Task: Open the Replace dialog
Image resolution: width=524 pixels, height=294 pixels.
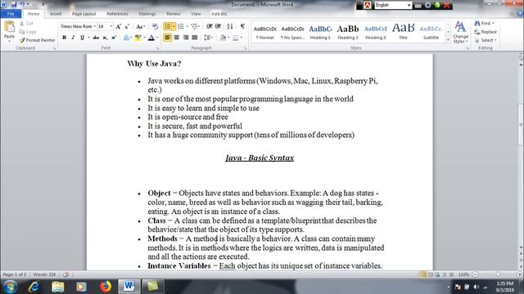Action: click(486, 32)
